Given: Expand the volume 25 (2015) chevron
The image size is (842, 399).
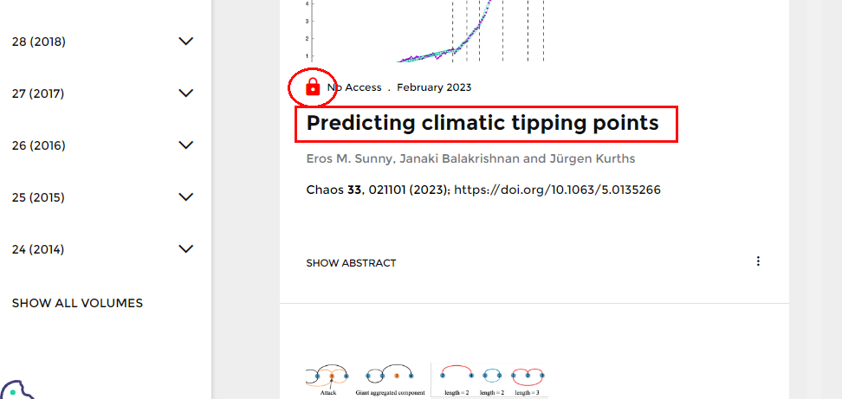Looking at the screenshot, I should pyautogui.click(x=185, y=196).
